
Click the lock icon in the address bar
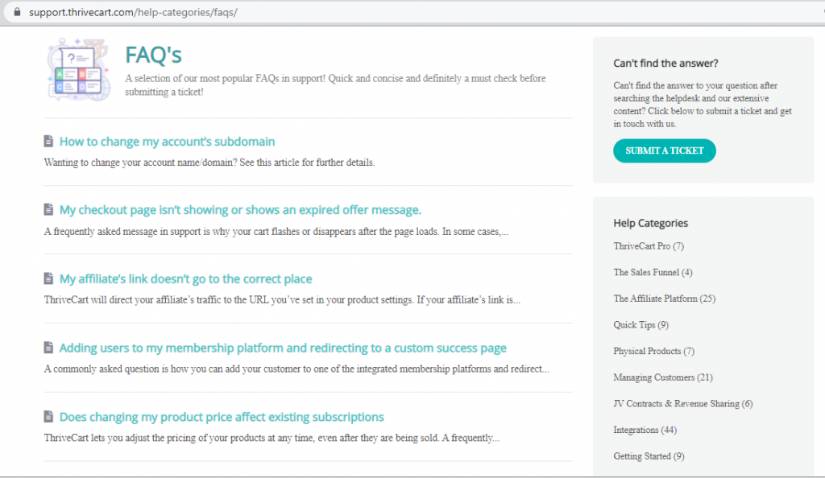pyautogui.click(x=18, y=11)
